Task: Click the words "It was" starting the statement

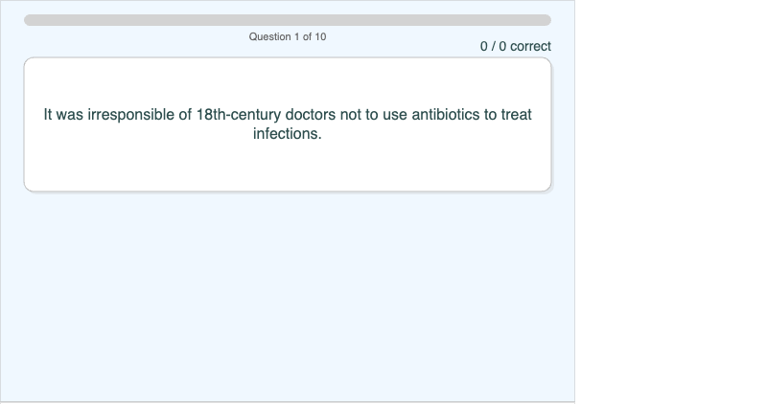Action: tap(63, 115)
